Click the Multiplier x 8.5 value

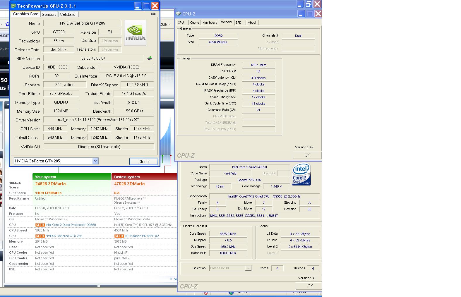coord(228,240)
